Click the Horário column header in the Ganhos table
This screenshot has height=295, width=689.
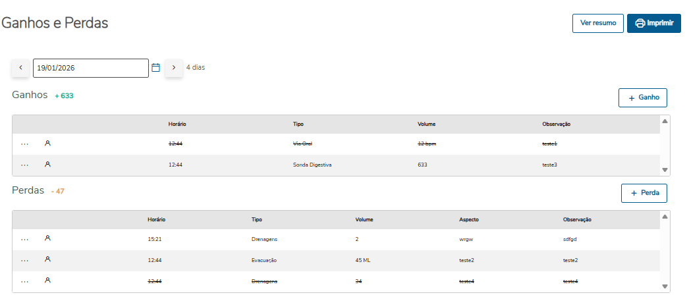(x=178, y=124)
